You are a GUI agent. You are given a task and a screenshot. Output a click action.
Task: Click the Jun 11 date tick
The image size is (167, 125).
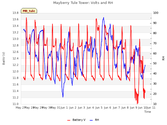[x=151, y=108]
